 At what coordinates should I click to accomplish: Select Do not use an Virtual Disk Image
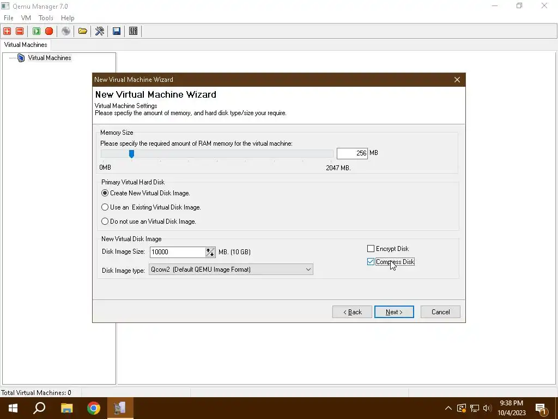coord(105,222)
